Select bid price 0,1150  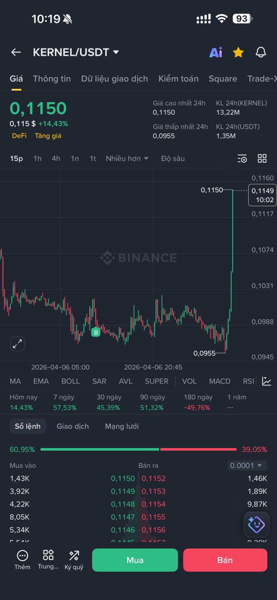point(123,478)
